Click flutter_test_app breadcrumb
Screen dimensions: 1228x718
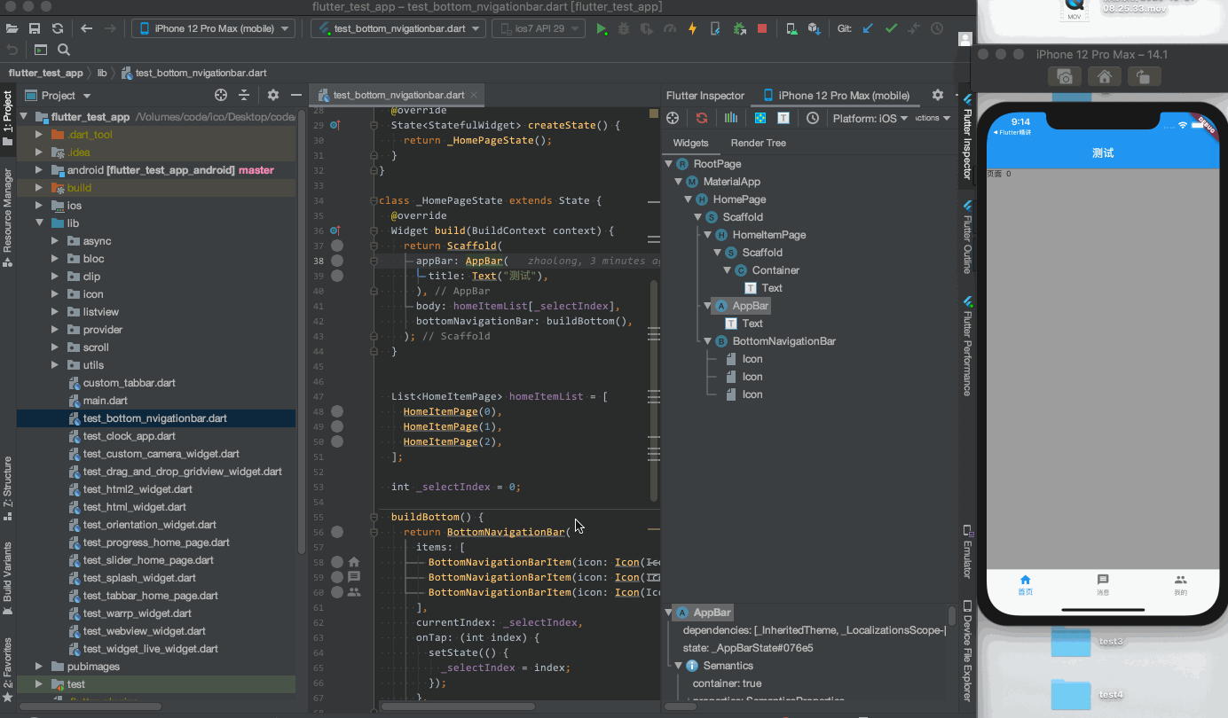pyautogui.click(x=45, y=73)
